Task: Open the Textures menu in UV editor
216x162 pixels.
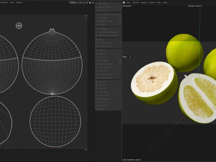Action: 19,3
